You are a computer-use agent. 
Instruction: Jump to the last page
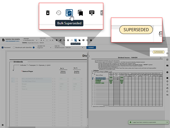53,40
